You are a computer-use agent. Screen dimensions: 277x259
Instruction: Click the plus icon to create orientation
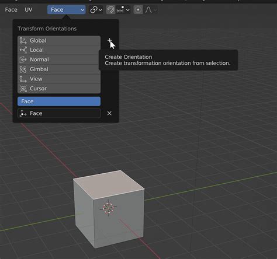pyautogui.click(x=109, y=40)
